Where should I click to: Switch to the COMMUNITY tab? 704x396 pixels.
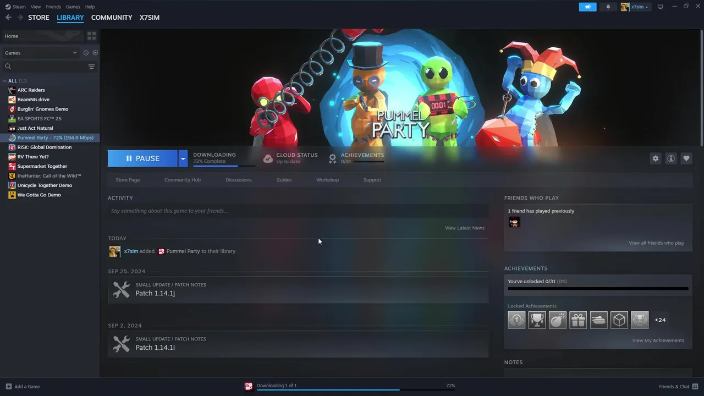pos(112,18)
